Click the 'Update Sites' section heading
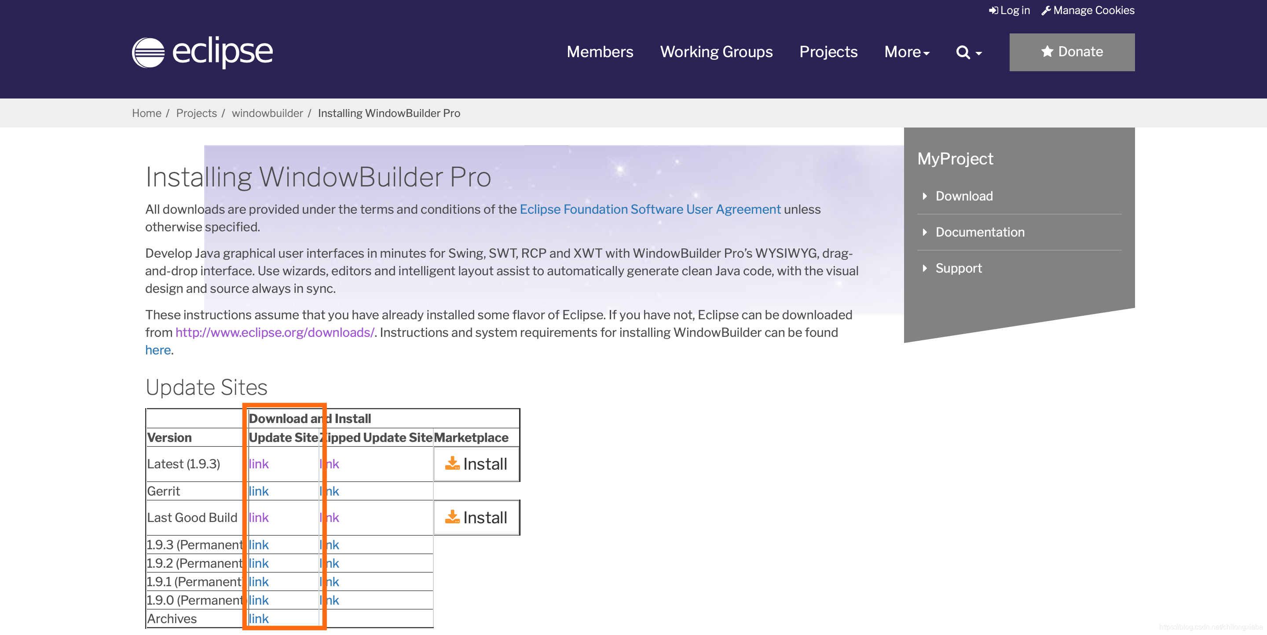The width and height of the screenshot is (1267, 635). [207, 387]
